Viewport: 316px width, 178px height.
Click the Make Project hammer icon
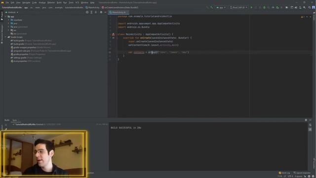pos(212,7)
